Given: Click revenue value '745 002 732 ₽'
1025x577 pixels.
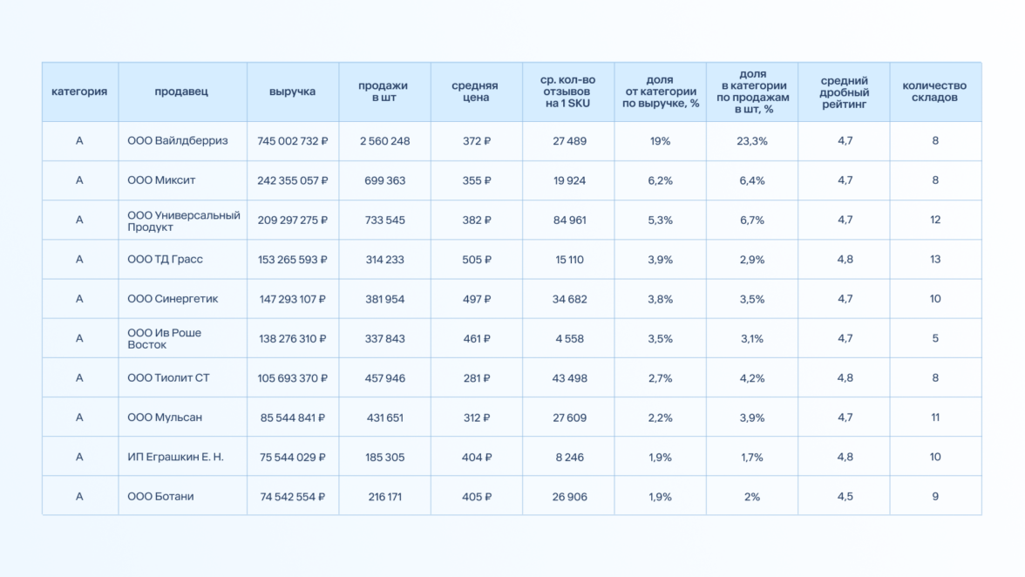Looking at the screenshot, I should click(x=293, y=141).
